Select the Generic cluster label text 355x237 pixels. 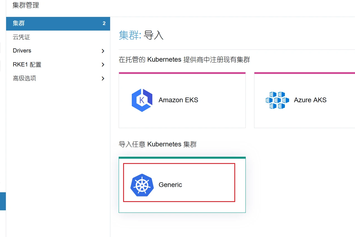(170, 185)
